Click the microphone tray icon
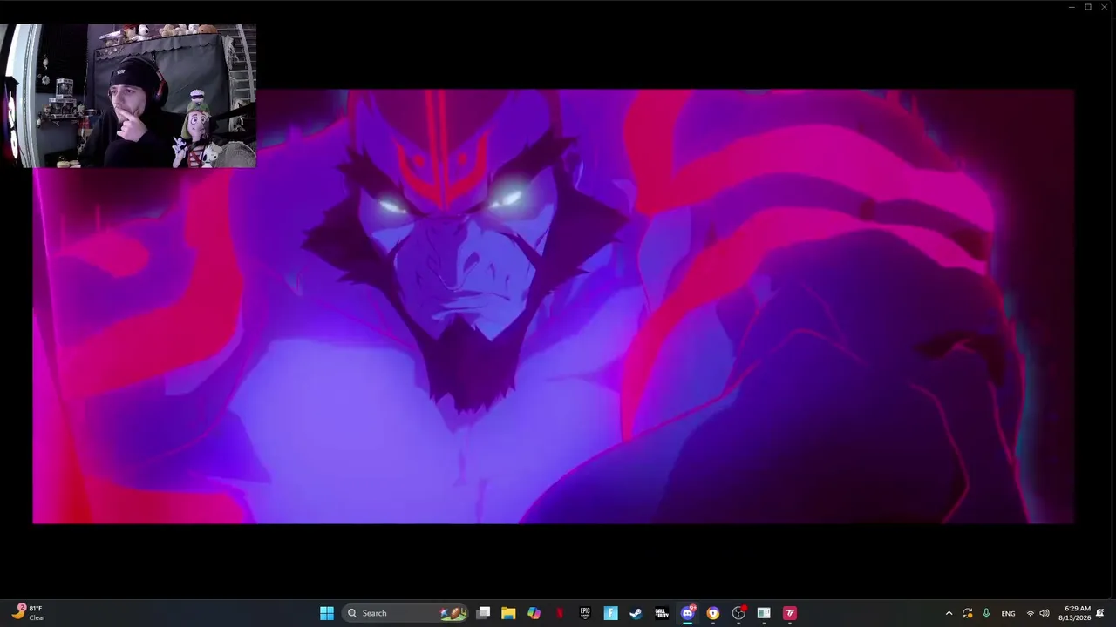Viewport: 1116px width, 627px height. pyautogui.click(x=986, y=613)
